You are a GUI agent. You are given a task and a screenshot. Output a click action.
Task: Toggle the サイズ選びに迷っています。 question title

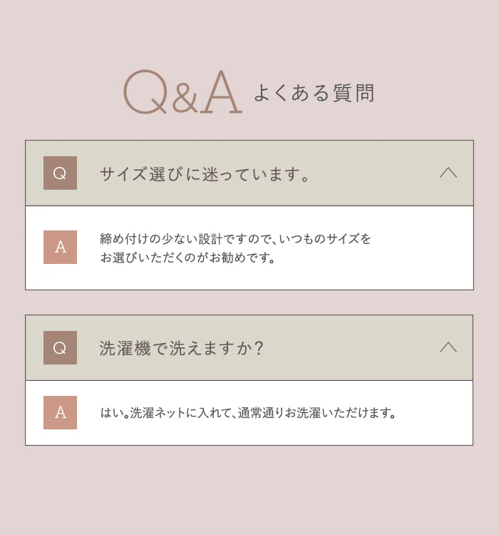pos(205,174)
